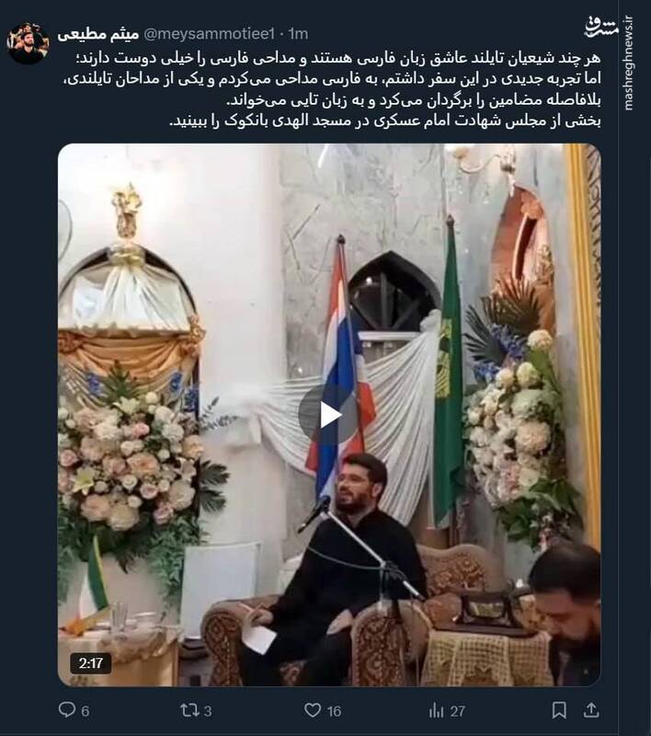Image resolution: width=651 pixels, height=736 pixels.
Task: Click the 2:17 video duration badge
Action: point(91,662)
